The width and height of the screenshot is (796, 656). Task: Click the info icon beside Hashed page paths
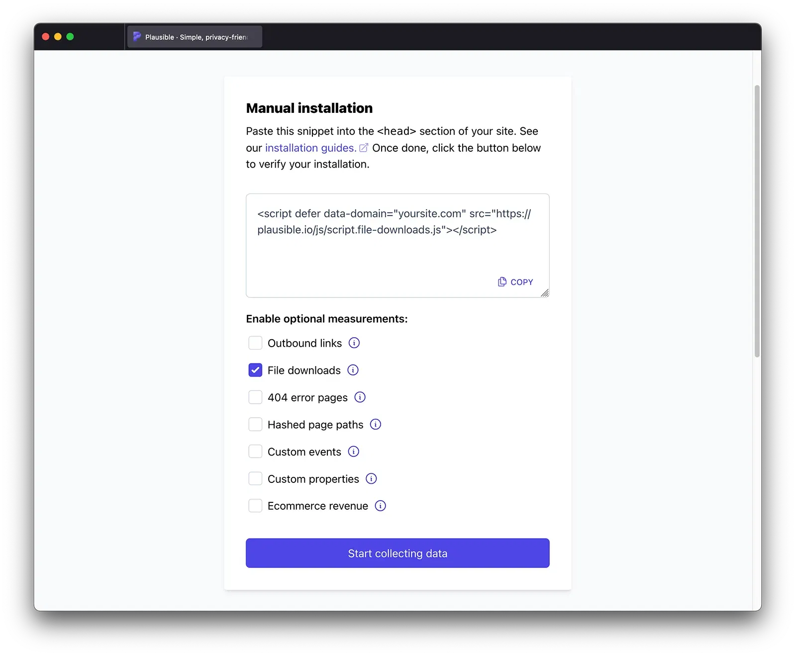coord(375,424)
